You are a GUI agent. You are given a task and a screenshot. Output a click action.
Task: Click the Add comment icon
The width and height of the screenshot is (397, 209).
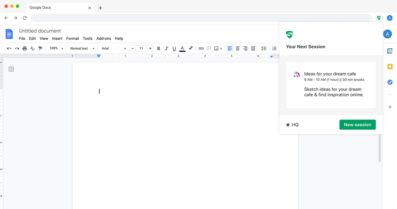point(209,48)
